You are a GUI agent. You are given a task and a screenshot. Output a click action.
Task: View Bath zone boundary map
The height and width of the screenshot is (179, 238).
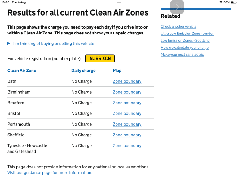(127, 81)
